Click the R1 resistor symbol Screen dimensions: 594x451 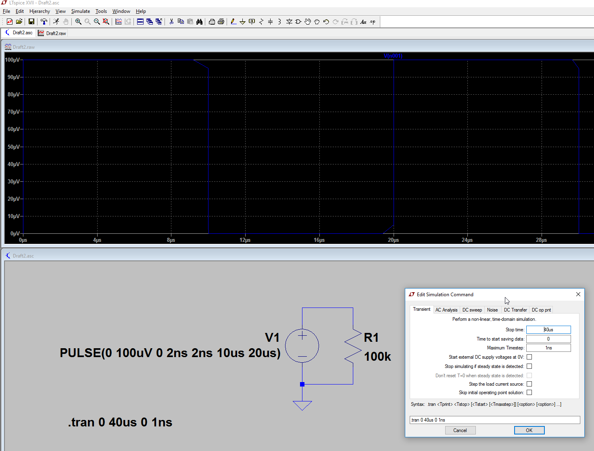(353, 346)
